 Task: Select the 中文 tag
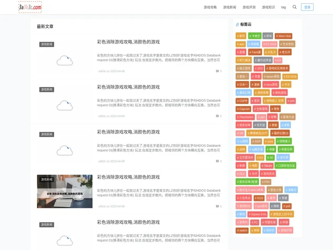[286, 85]
